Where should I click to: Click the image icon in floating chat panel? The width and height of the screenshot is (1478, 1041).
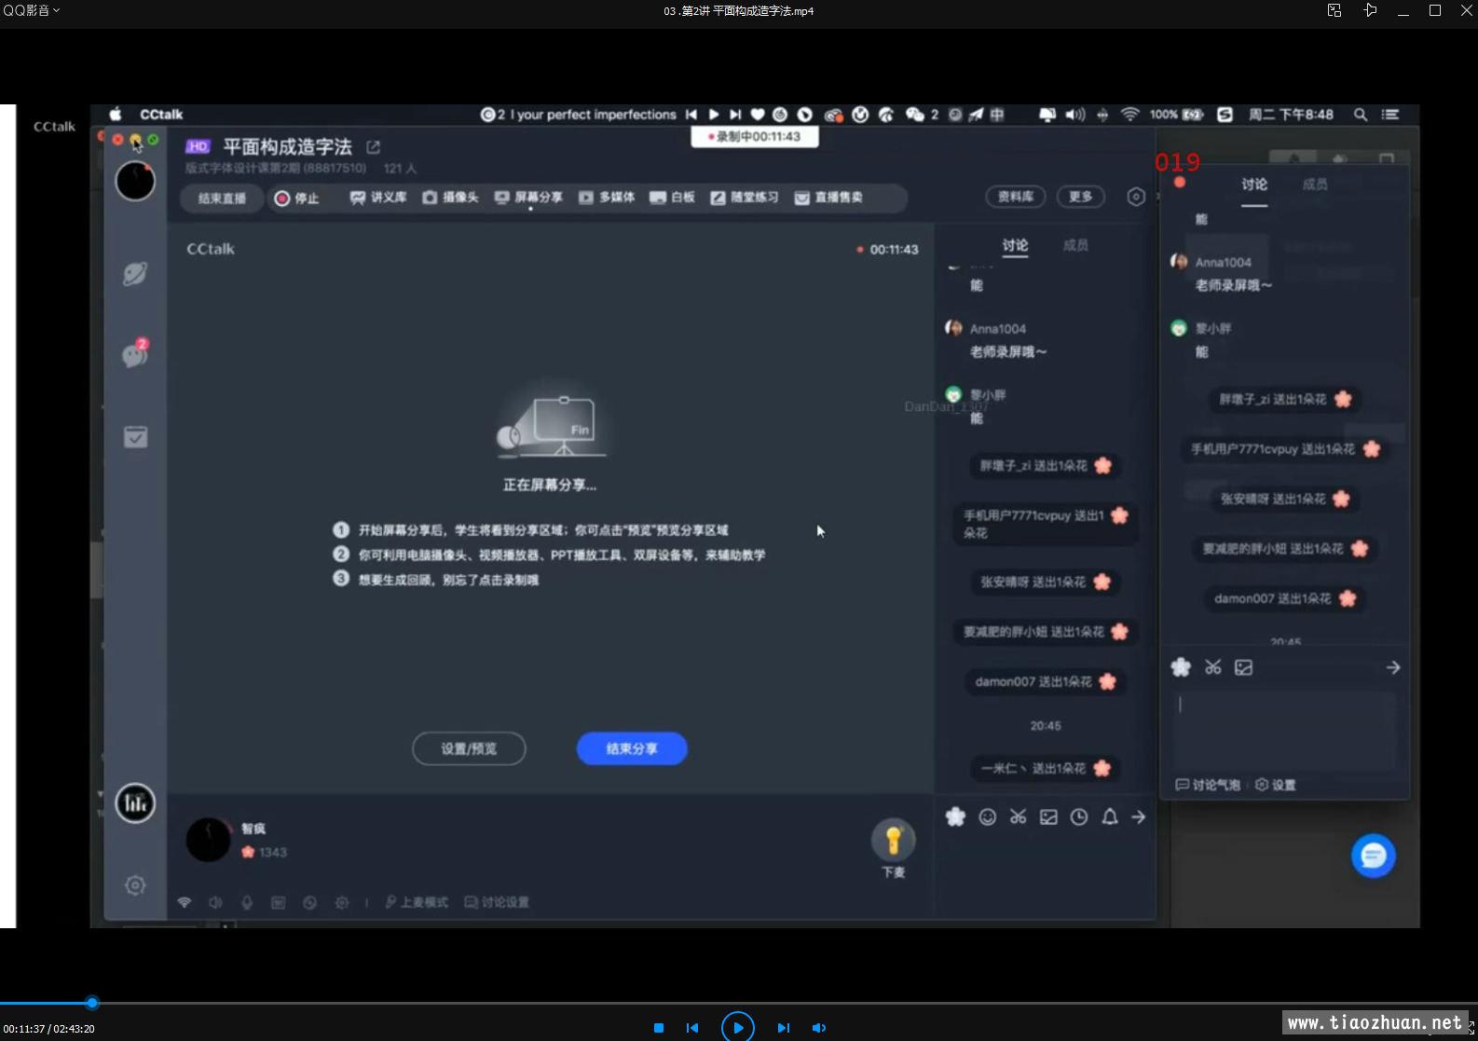(x=1243, y=667)
